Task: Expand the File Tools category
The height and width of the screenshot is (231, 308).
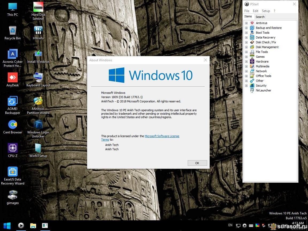Action: [x=246, y=52]
